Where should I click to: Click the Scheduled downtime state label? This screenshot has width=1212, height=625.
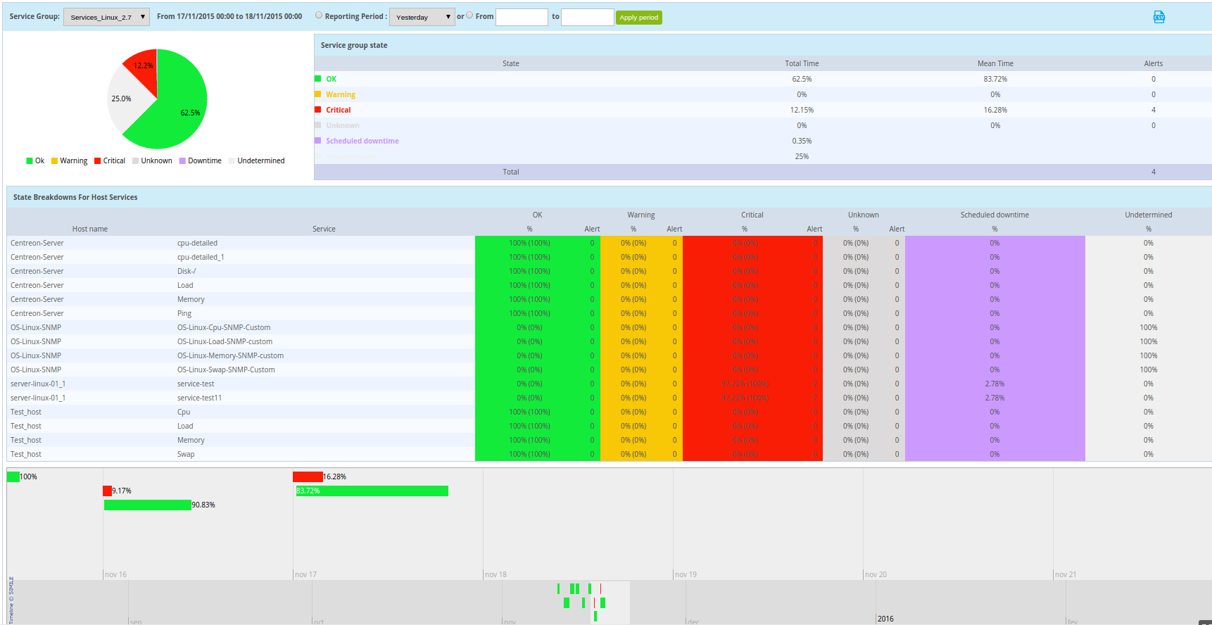362,141
